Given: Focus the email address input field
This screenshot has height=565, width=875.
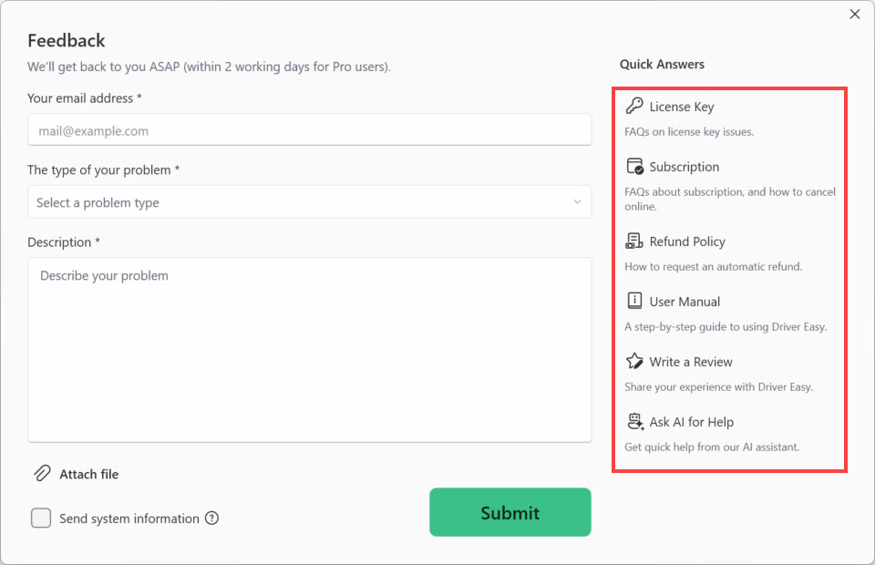Looking at the screenshot, I should (x=309, y=130).
